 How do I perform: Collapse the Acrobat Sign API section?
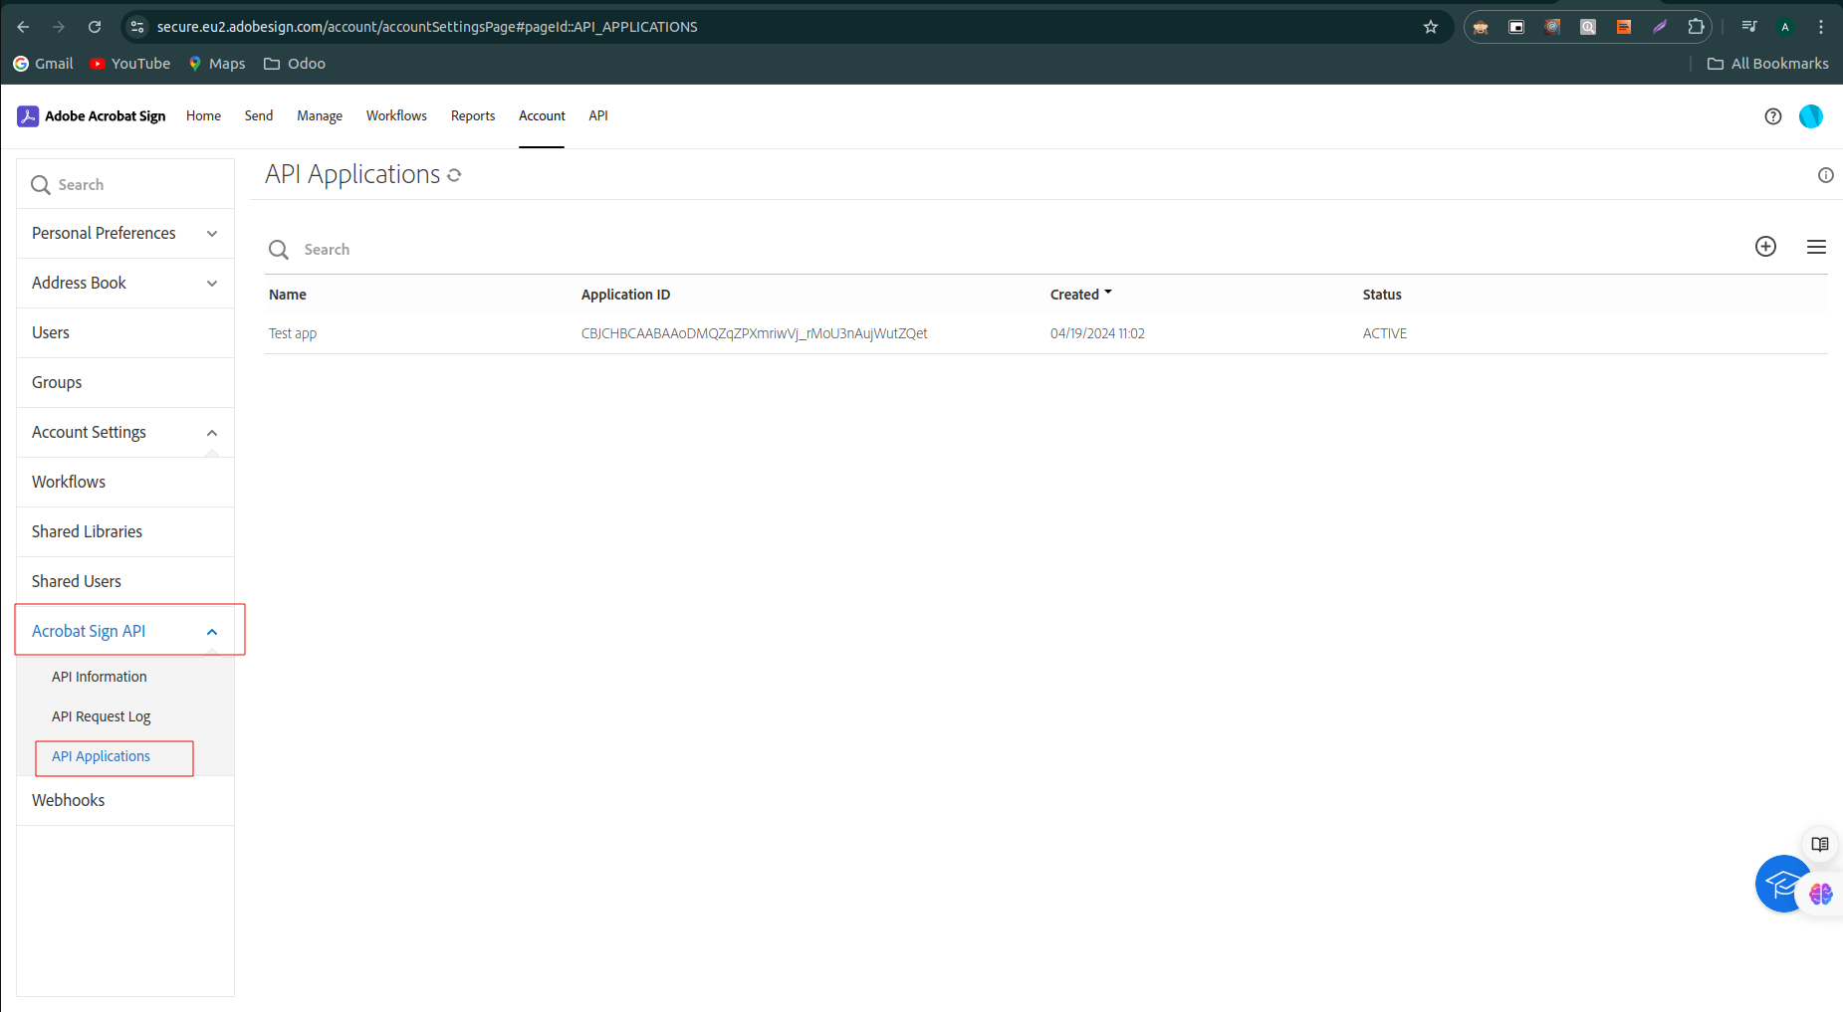[125, 631]
